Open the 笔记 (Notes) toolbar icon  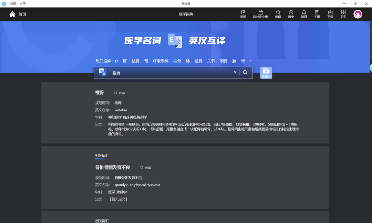(243, 14)
